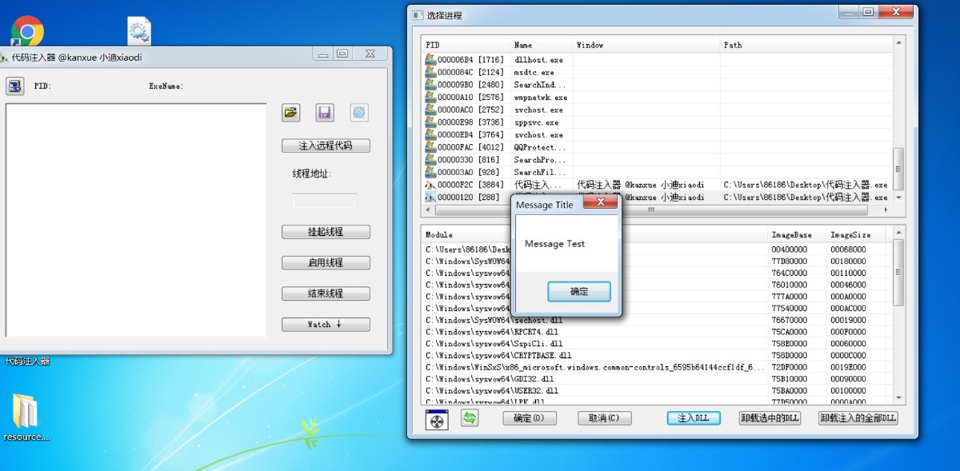Sort by the Name column header
The image size is (960, 471).
541,45
